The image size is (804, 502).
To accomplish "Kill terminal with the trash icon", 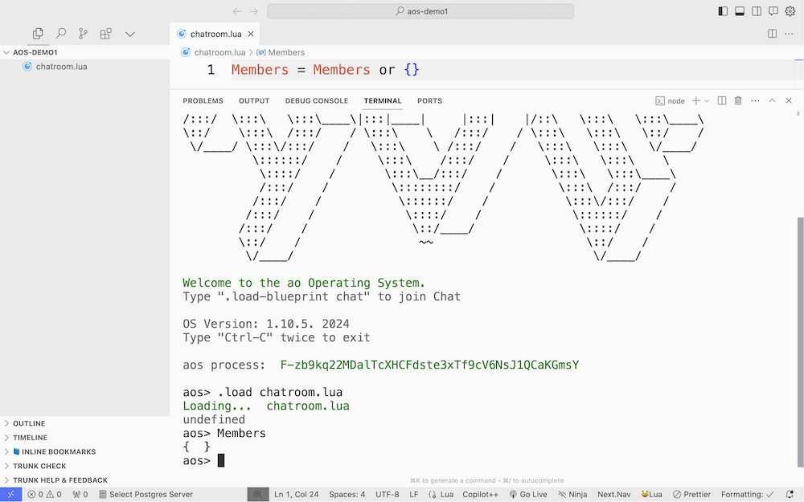I will point(738,101).
